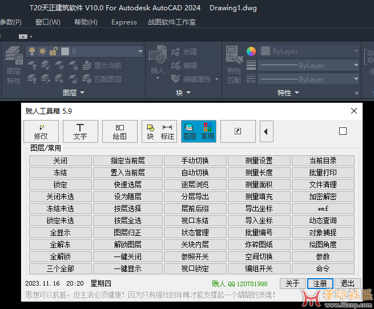Click the 命令 button
Image resolution: width=374 pixels, height=309 pixels.
[x=323, y=268]
